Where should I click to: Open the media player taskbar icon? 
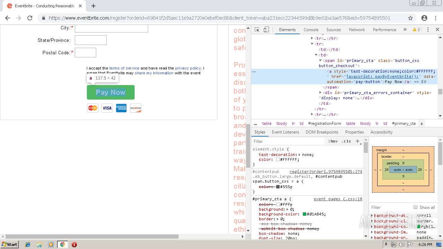(x=51, y=245)
